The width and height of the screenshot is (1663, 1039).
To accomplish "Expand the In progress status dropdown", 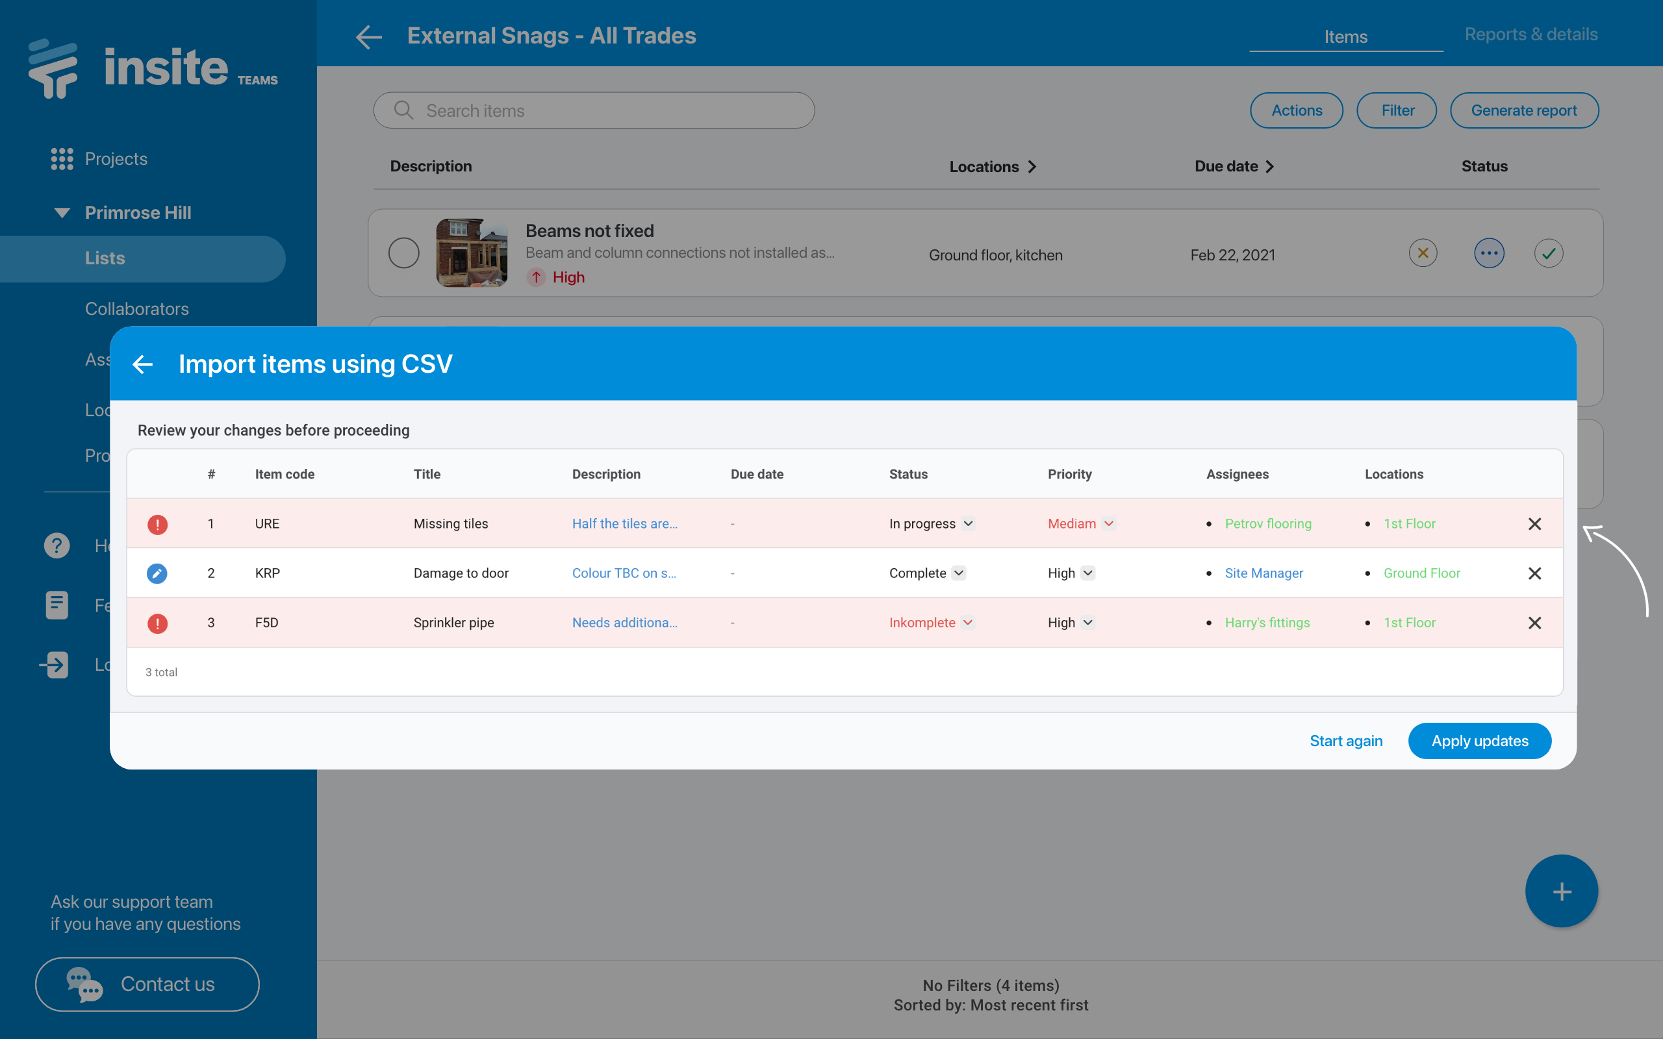I will (x=967, y=523).
